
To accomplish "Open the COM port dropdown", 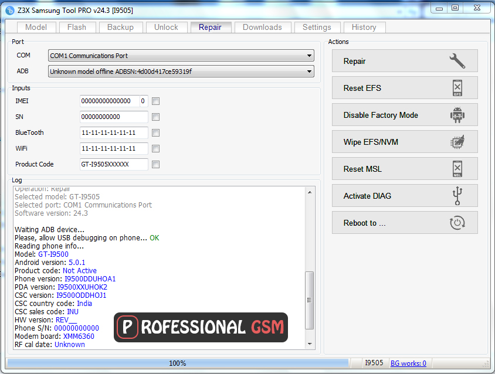I will coord(181,56).
